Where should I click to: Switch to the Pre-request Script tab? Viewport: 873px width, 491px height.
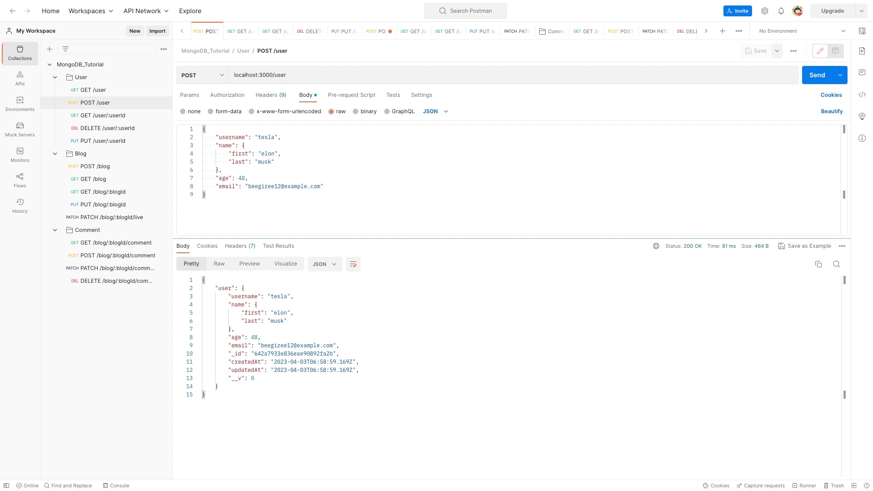(351, 95)
